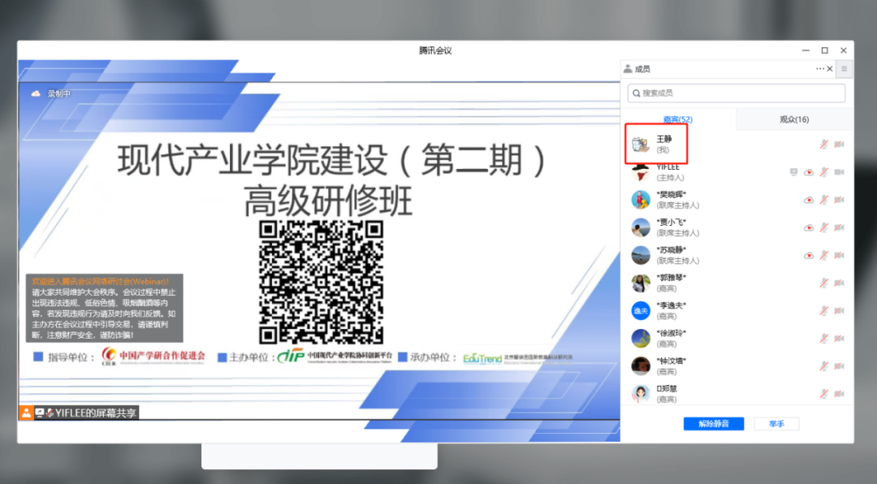Click the muted microphone icon for 郑慧
The image size is (877, 484).
[824, 393]
